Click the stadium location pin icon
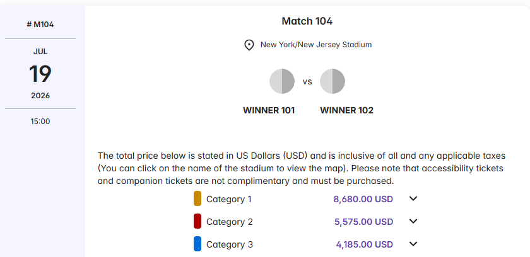This screenshot has width=530, height=257. point(249,45)
